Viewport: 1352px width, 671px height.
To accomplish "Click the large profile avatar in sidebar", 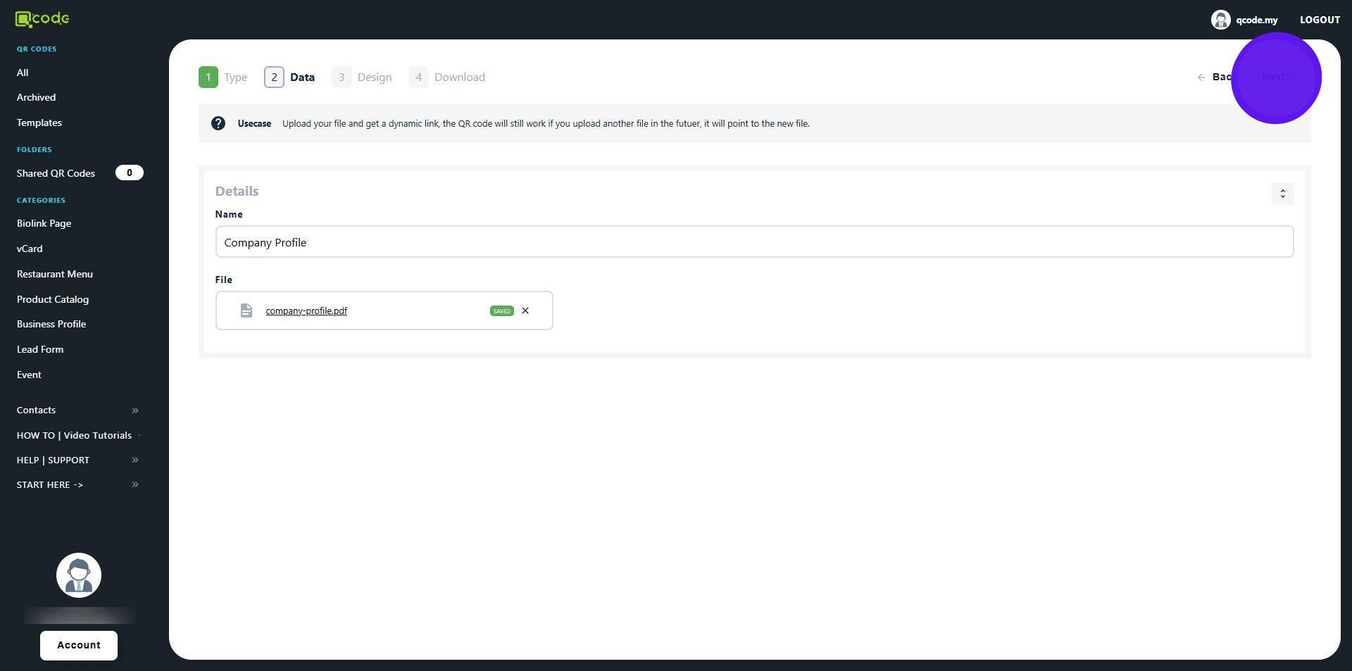I will pyautogui.click(x=79, y=576).
